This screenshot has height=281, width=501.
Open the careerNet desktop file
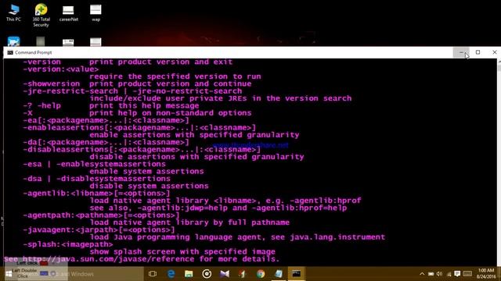[x=68, y=13]
